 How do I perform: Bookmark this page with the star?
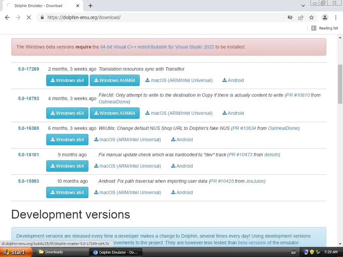pyautogui.click(x=312, y=17)
